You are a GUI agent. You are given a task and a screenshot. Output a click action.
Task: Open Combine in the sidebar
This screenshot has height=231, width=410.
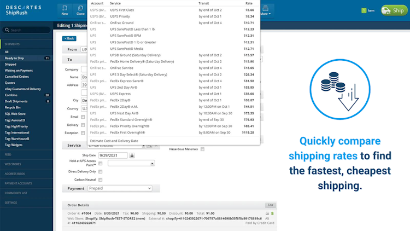11,95
